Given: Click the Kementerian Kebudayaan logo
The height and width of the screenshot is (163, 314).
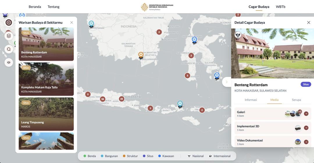Looking at the screenshot, I should [157, 7].
